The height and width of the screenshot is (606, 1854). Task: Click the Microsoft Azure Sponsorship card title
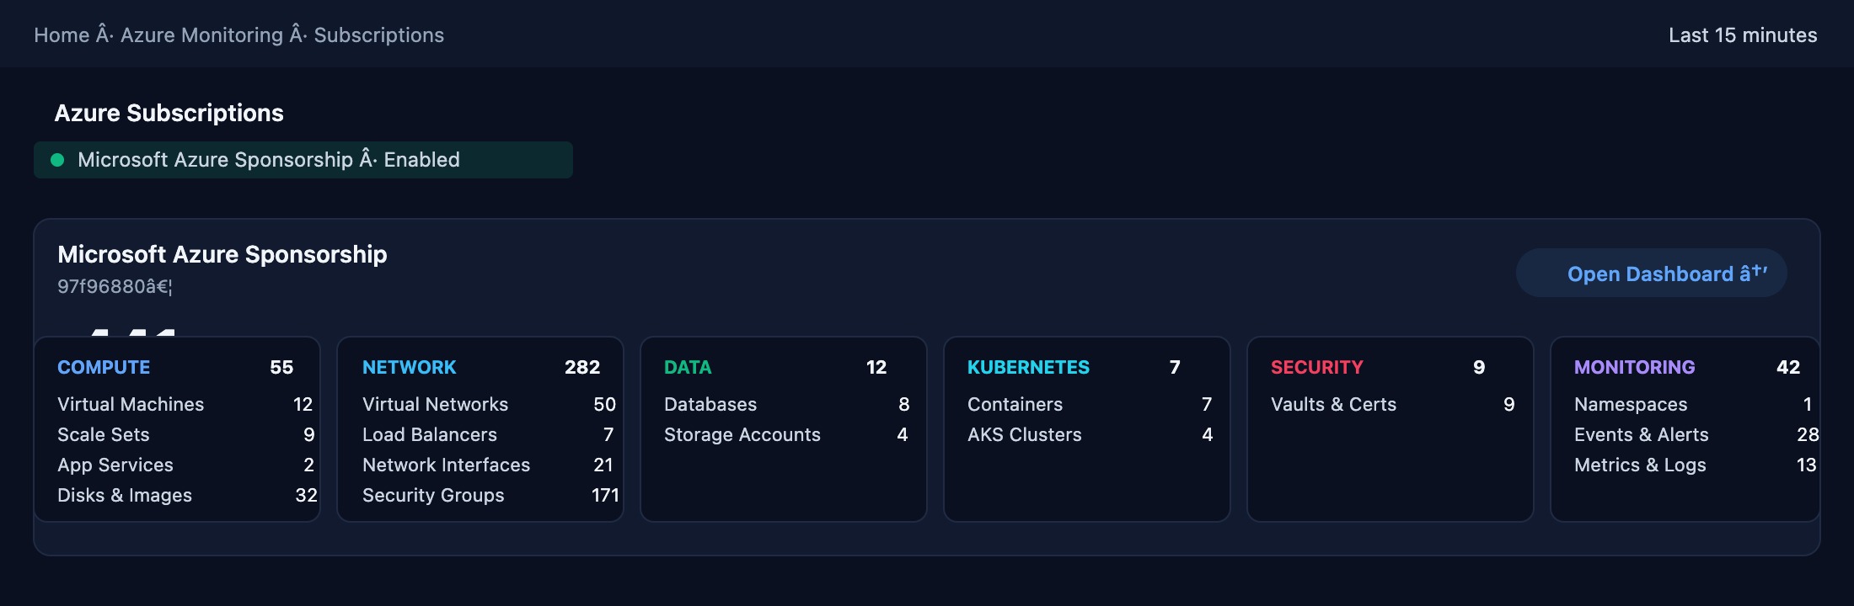(x=222, y=254)
